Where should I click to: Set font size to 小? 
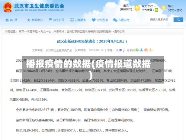click(x=124, y=51)
